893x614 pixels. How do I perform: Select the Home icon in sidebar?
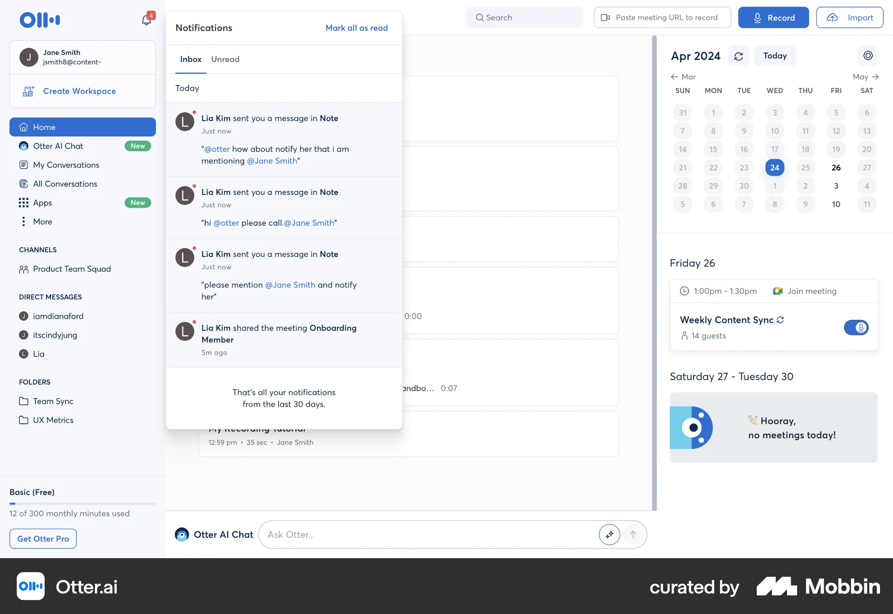(23, 127)
